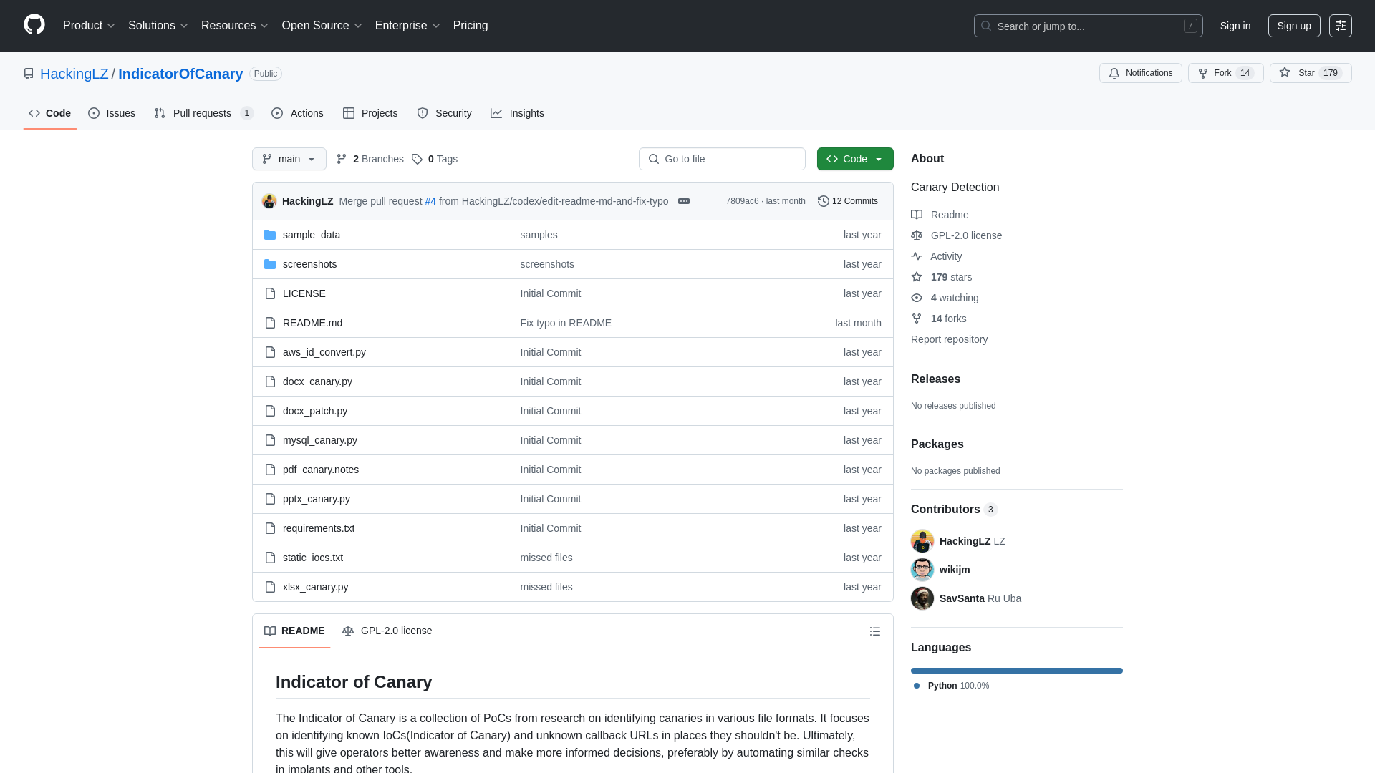Image resolution: width=1375 pixels, height=773 pixels.
Task: Select the README tab
Action: pos(294,631)
